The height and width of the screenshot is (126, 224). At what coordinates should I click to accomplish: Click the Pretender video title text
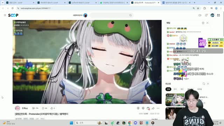(41, 114)
